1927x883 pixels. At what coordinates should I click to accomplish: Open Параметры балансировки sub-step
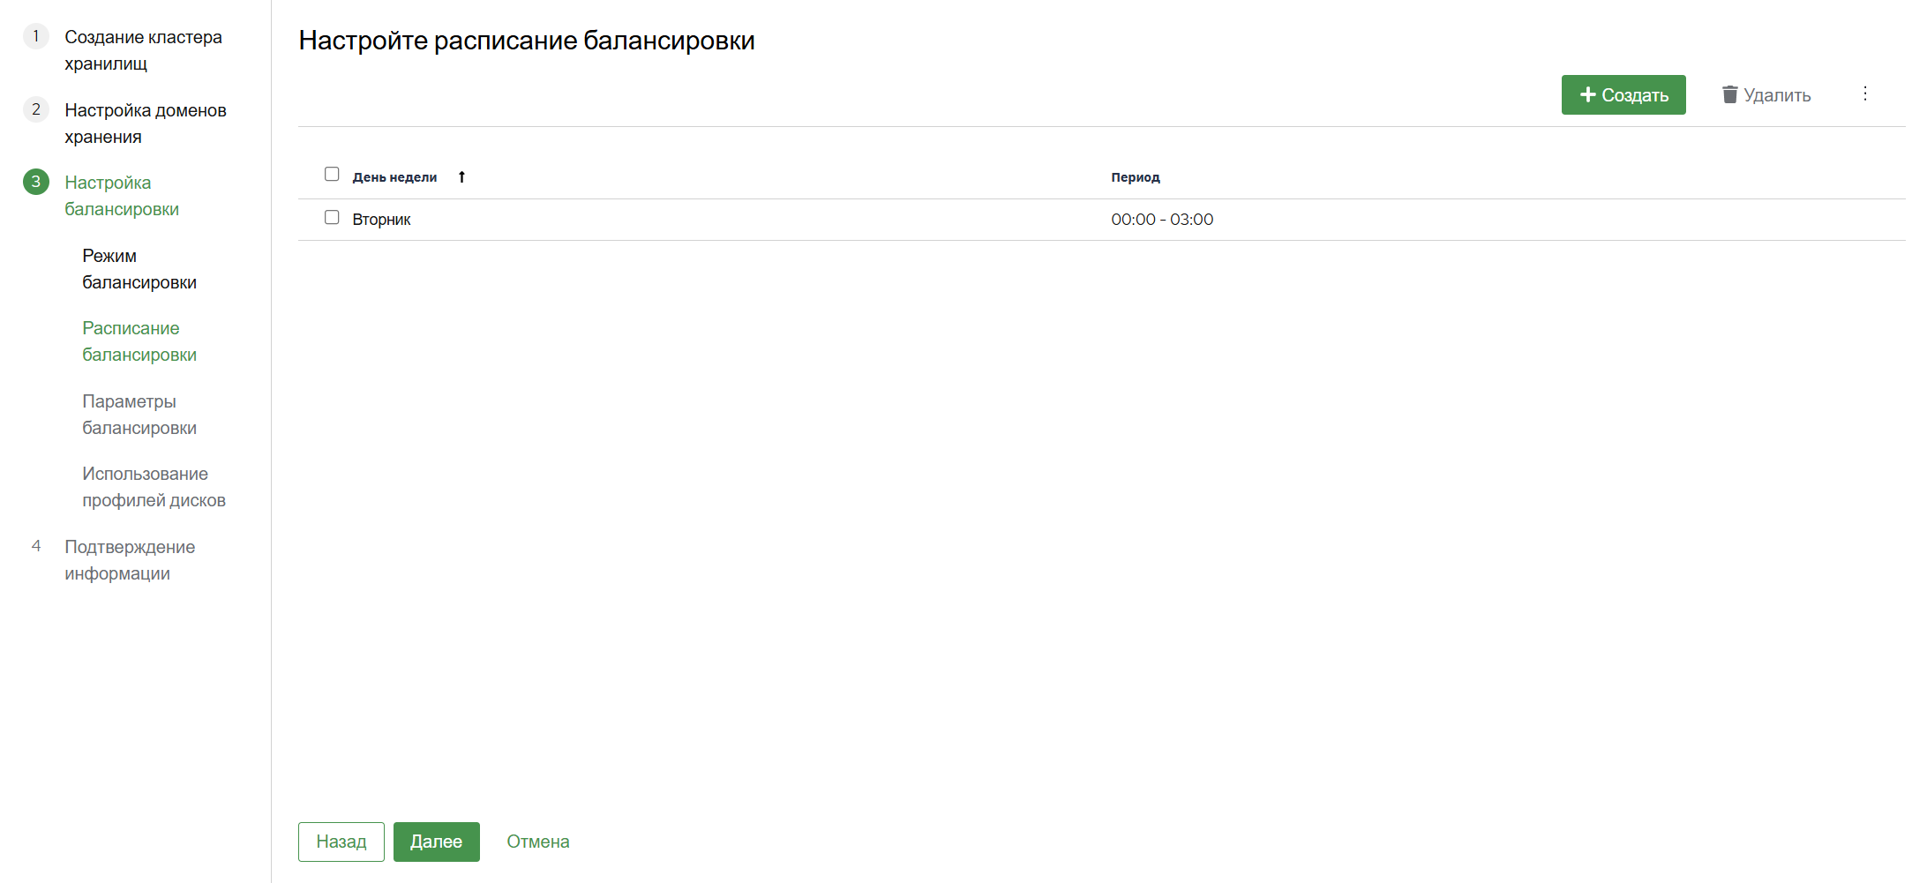tap(139, 415)
